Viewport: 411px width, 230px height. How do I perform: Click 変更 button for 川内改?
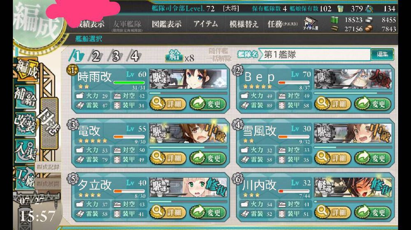click(372, 212)
